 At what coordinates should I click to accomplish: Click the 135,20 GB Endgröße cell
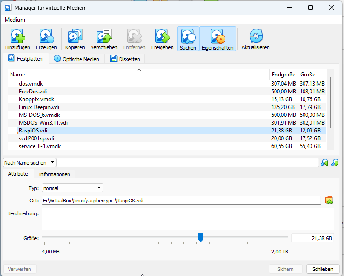click(x=283, y=107)
